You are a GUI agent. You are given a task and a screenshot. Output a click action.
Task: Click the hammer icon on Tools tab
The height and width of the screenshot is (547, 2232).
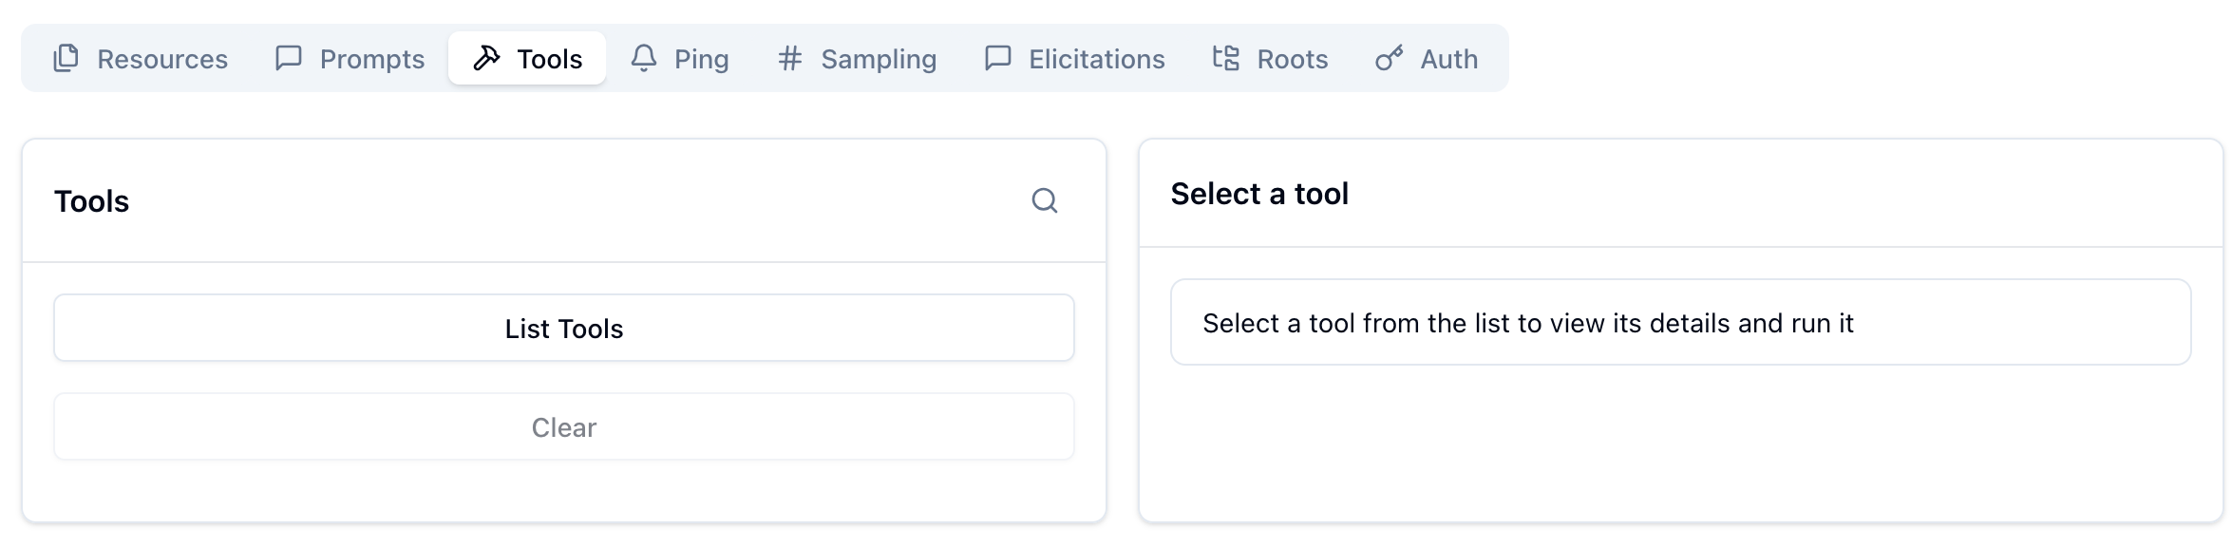coord(486,58)
